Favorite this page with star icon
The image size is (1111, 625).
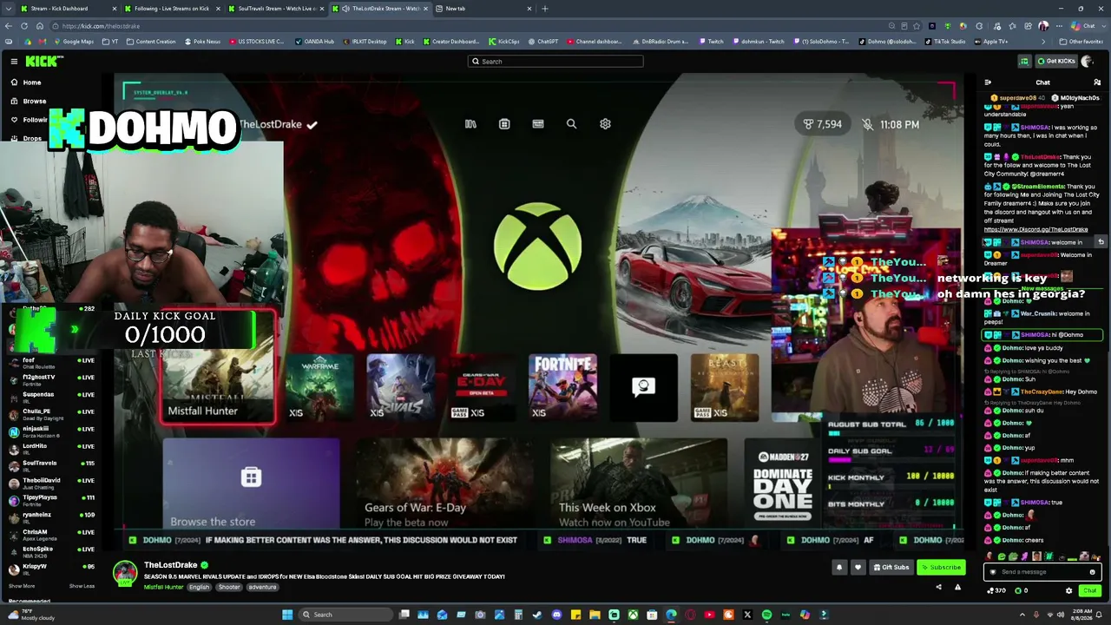point(917,26)
